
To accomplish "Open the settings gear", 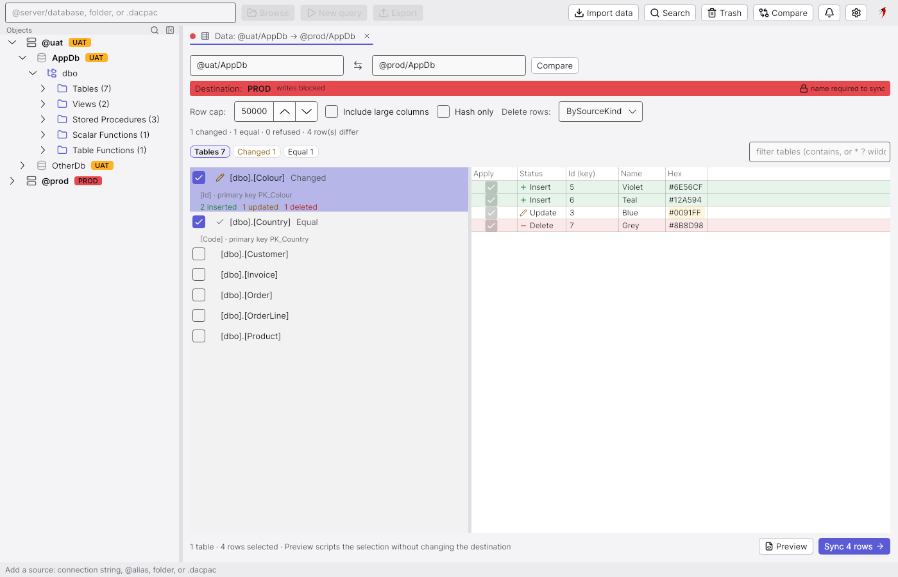I will 856,13.
